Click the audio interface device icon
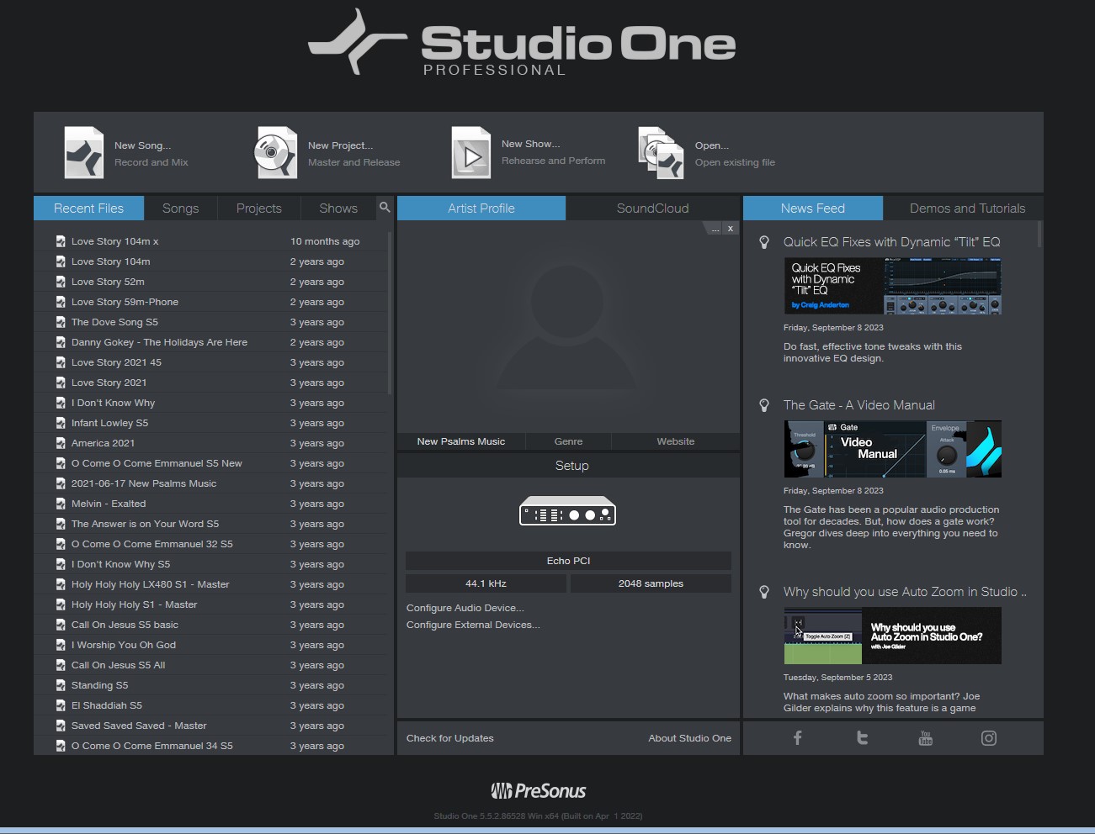 tap(568, 511)
